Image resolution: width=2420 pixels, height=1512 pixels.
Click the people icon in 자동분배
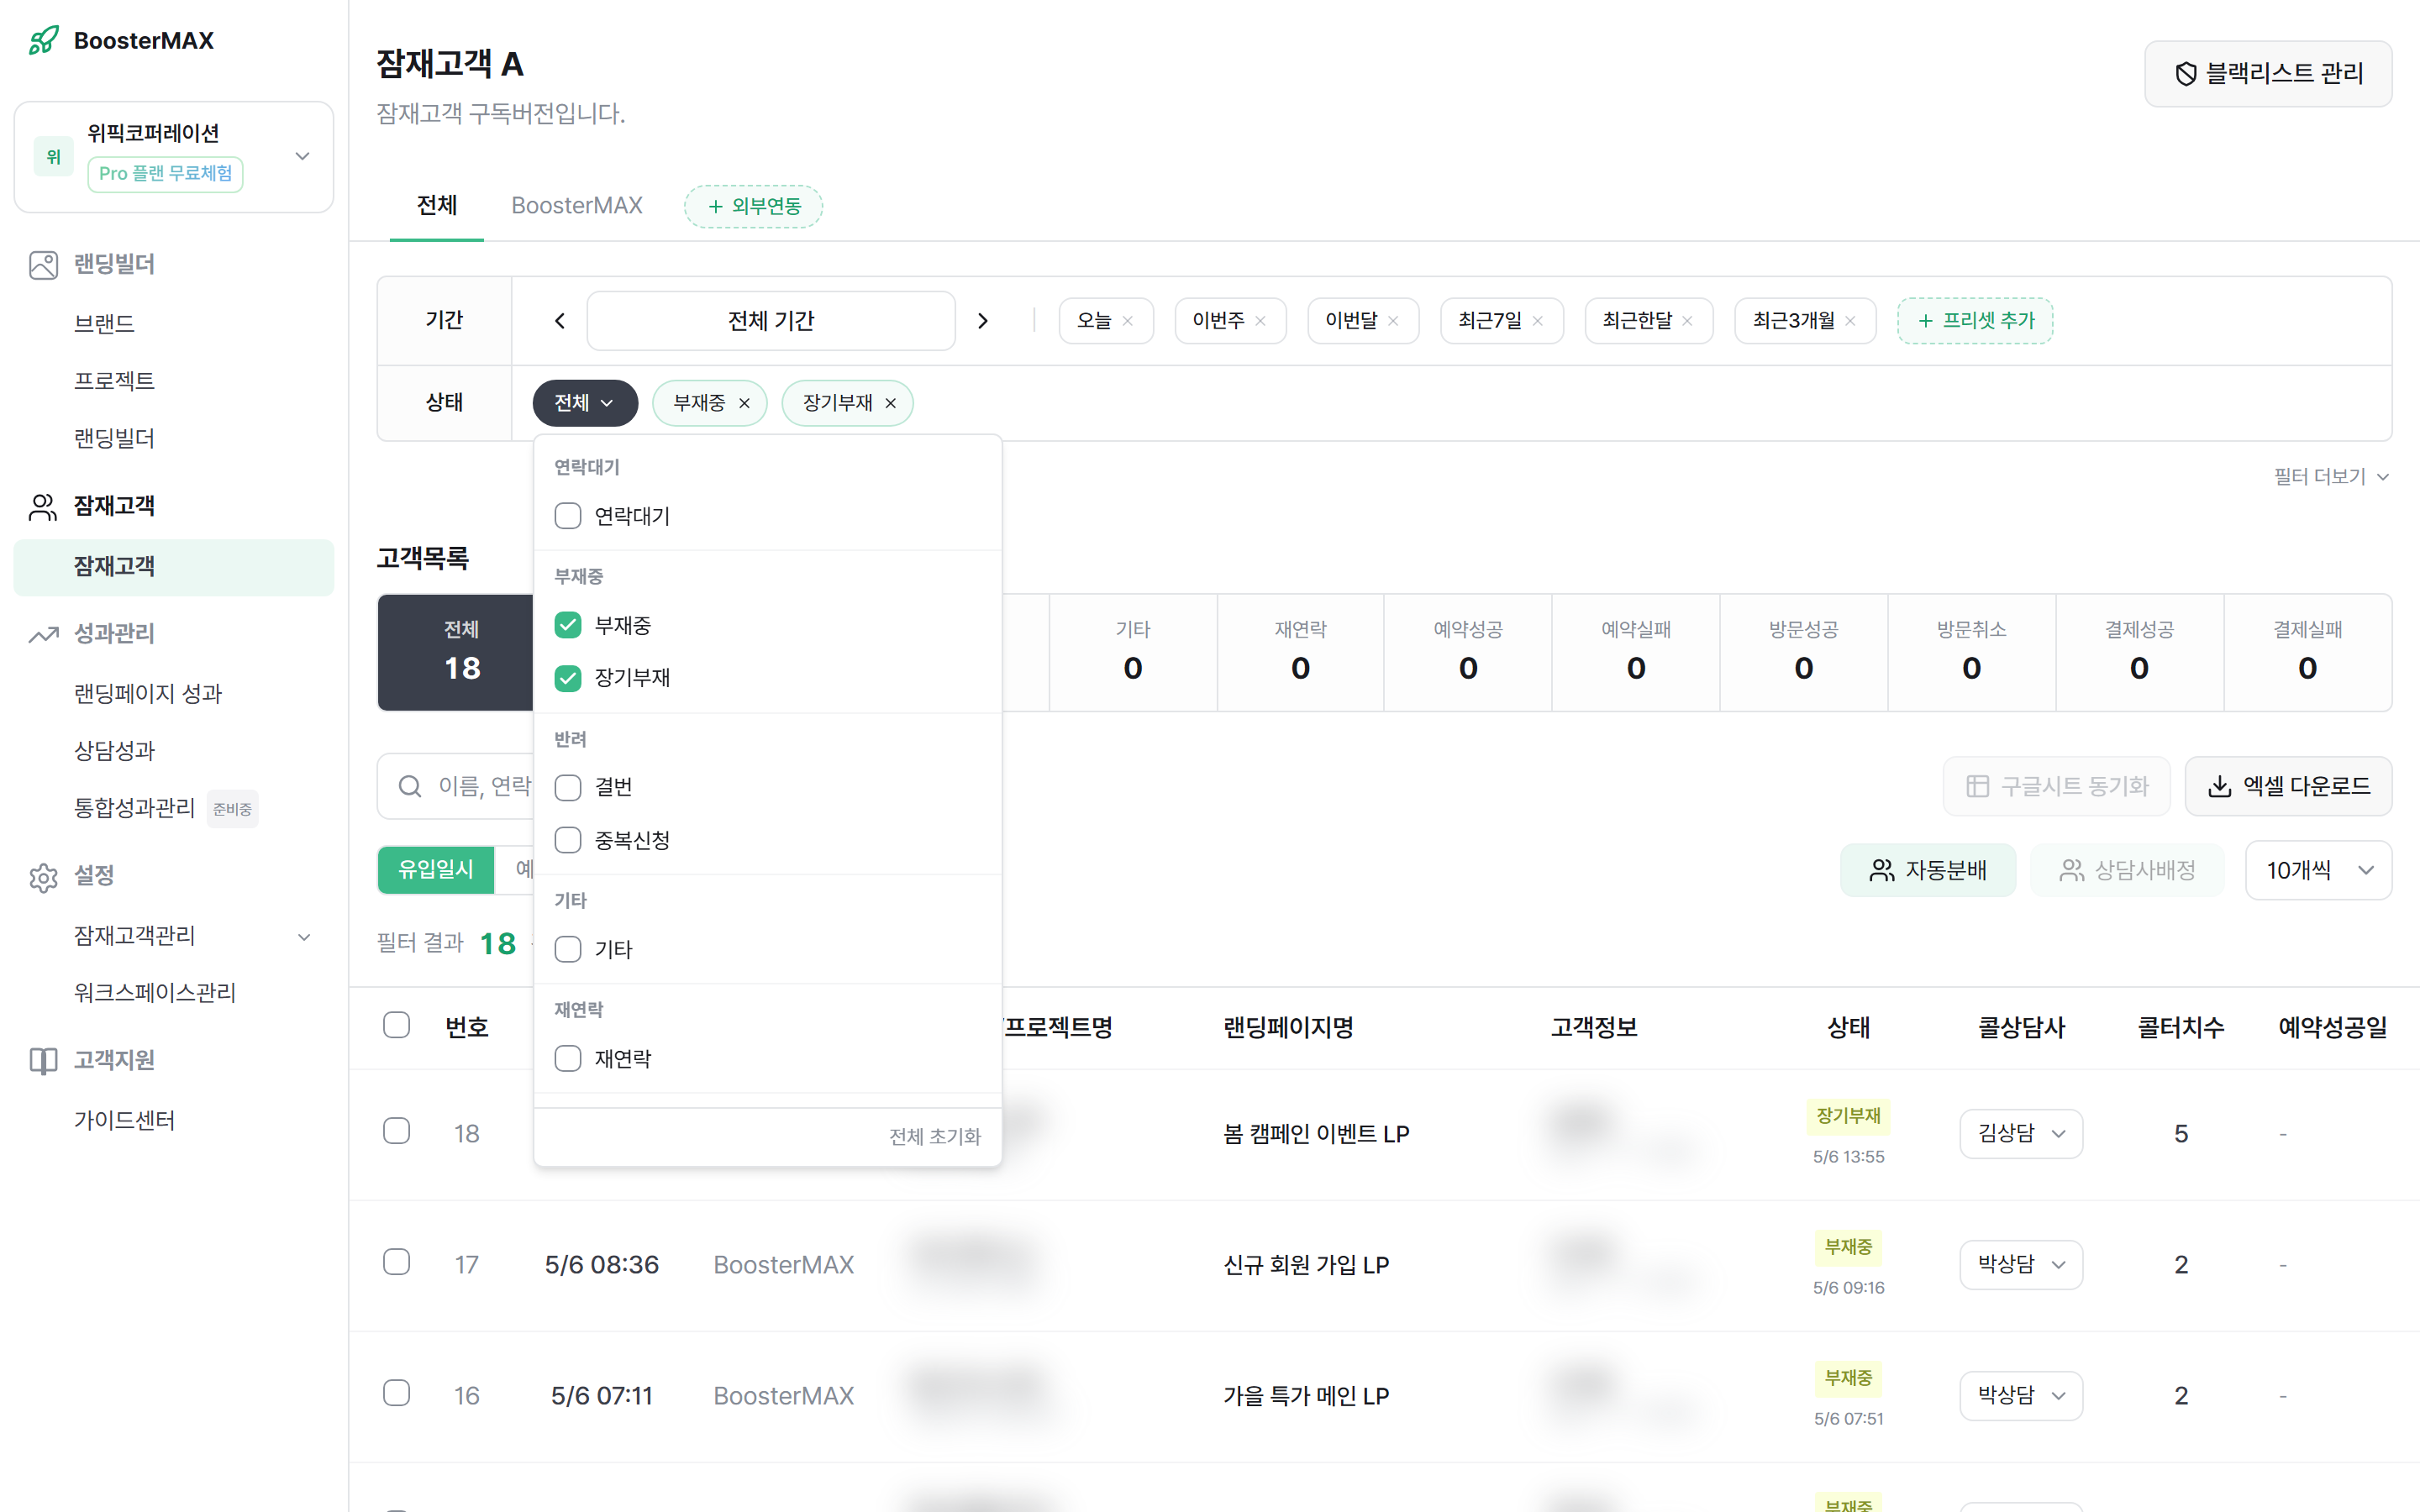(x=1882, y=871)
